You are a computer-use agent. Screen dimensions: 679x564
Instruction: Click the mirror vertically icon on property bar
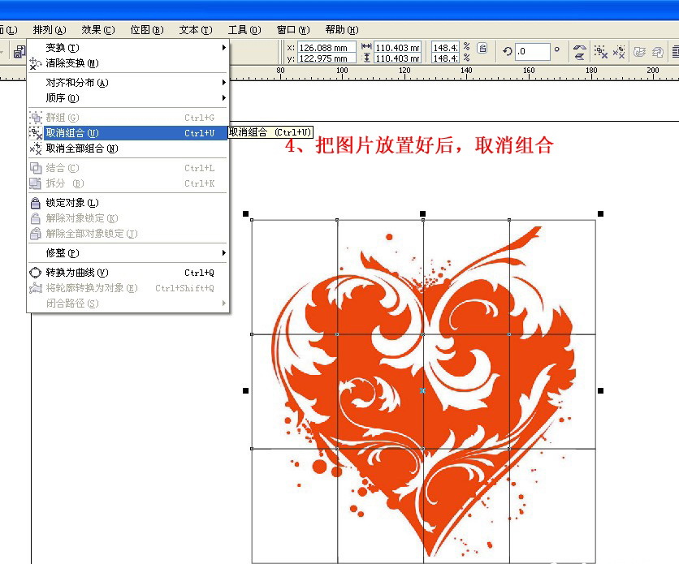[579, 55]
